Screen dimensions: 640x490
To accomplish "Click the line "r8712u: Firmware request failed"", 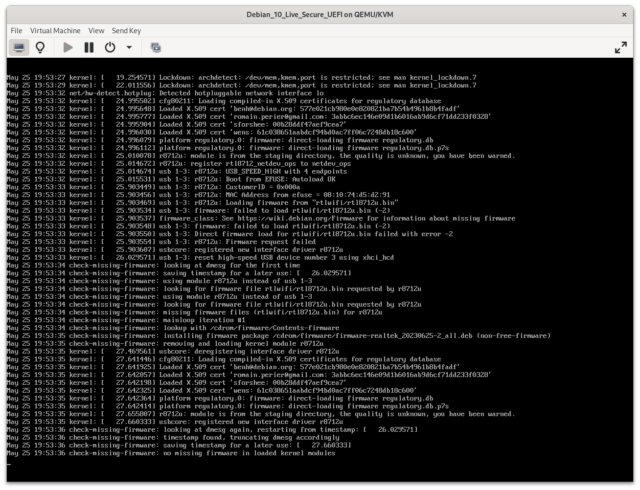I will pyautogui.click(x=161, y=242).
